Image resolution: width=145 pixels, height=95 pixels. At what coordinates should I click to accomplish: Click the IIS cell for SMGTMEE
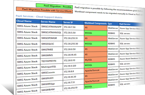96,49
